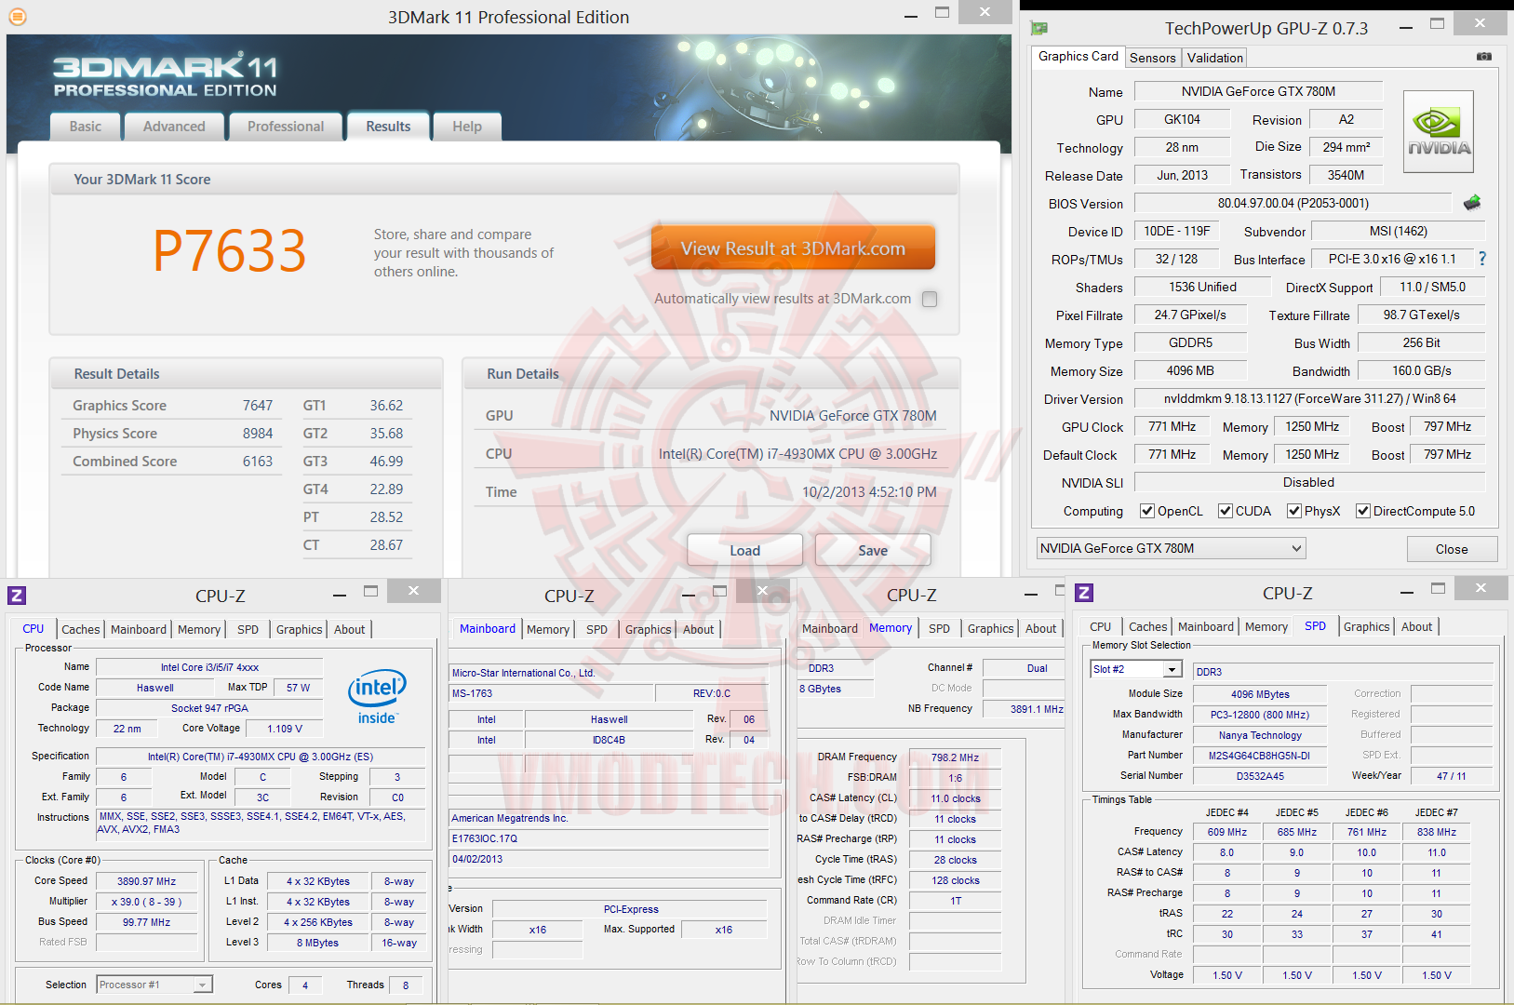
Task: Open SPD tab in the DRAM Frequency CPU-Z window
Action: 940,629
